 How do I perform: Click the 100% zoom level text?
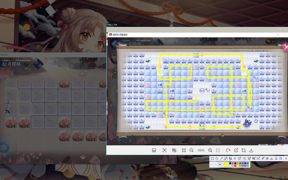point(201,150)
